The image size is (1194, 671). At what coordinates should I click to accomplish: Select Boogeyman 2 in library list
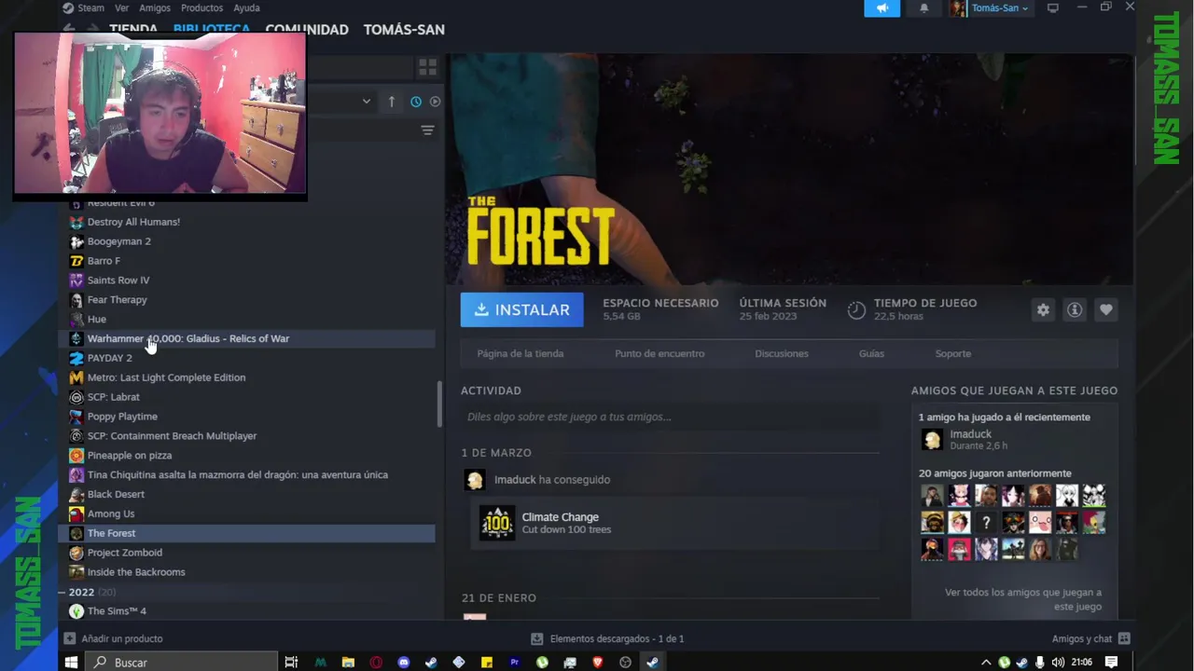[x=118, y=241]
